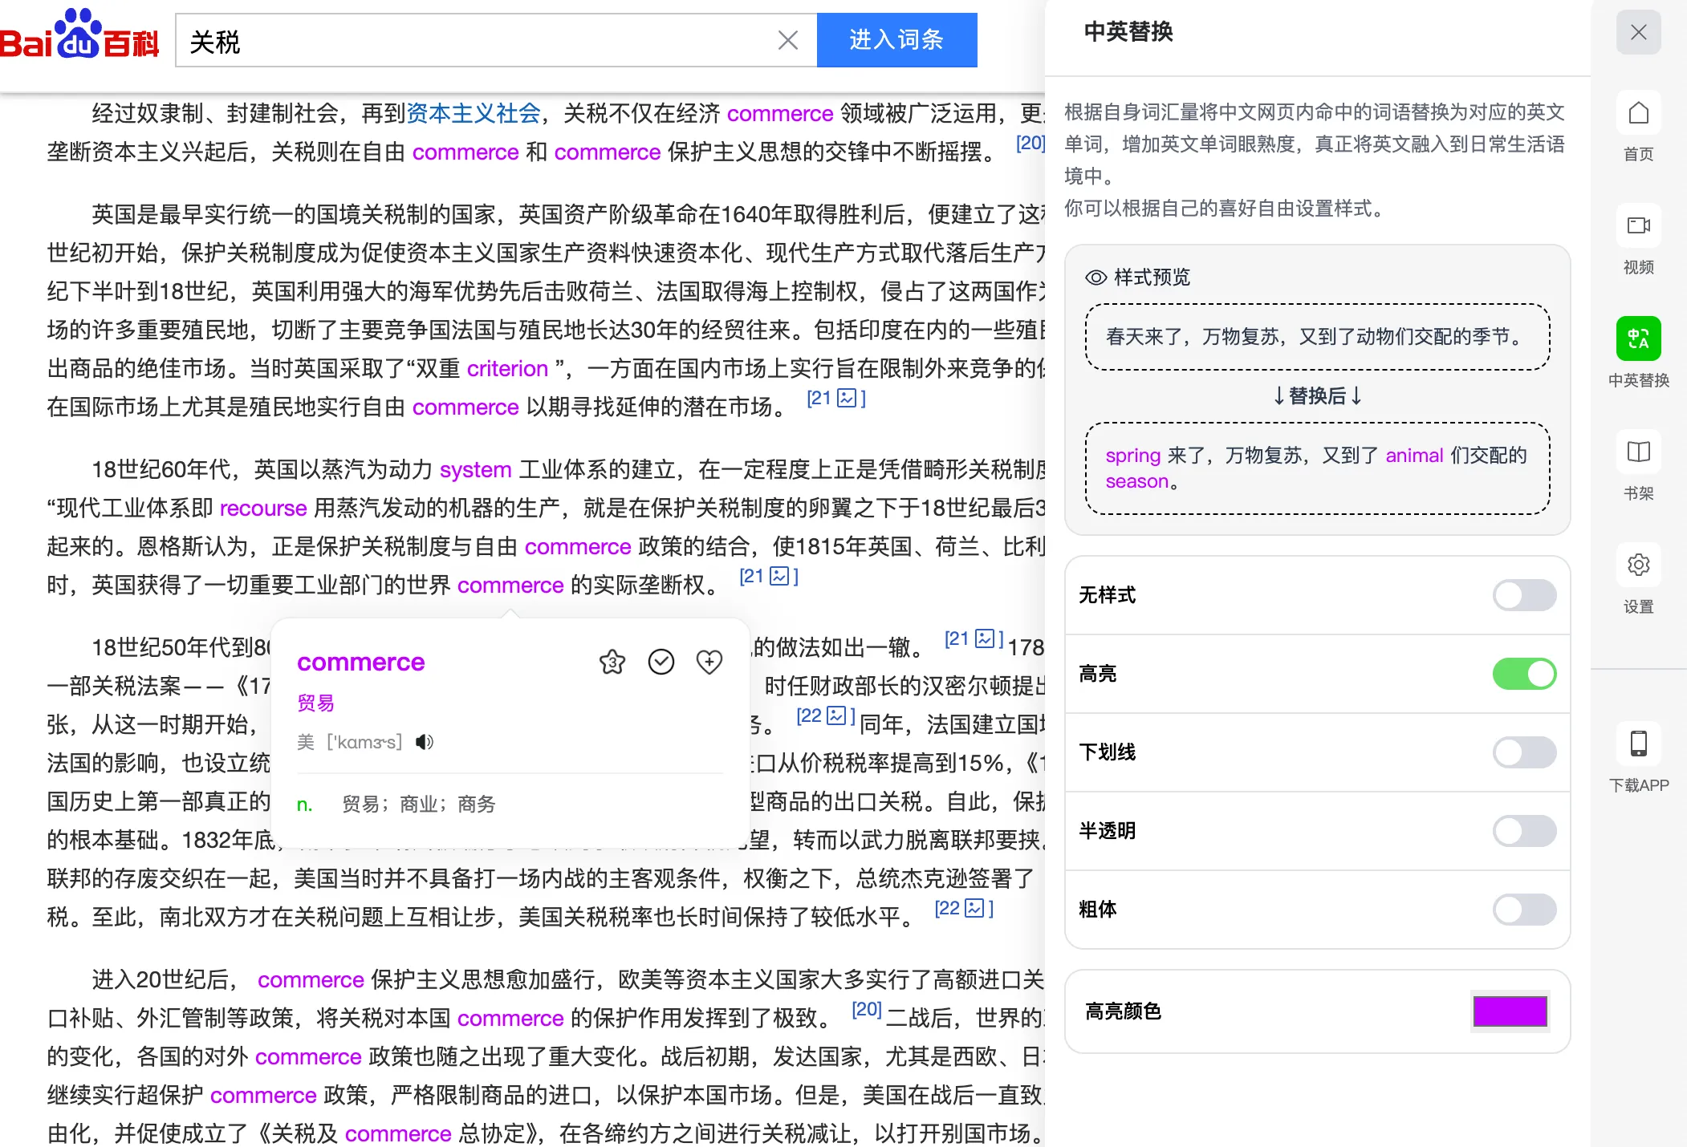Disable the 高亮 highlight toggle

point(1523,674)
